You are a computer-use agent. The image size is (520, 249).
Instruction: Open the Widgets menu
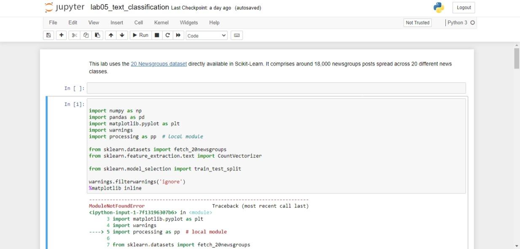(x=189, y=23)
